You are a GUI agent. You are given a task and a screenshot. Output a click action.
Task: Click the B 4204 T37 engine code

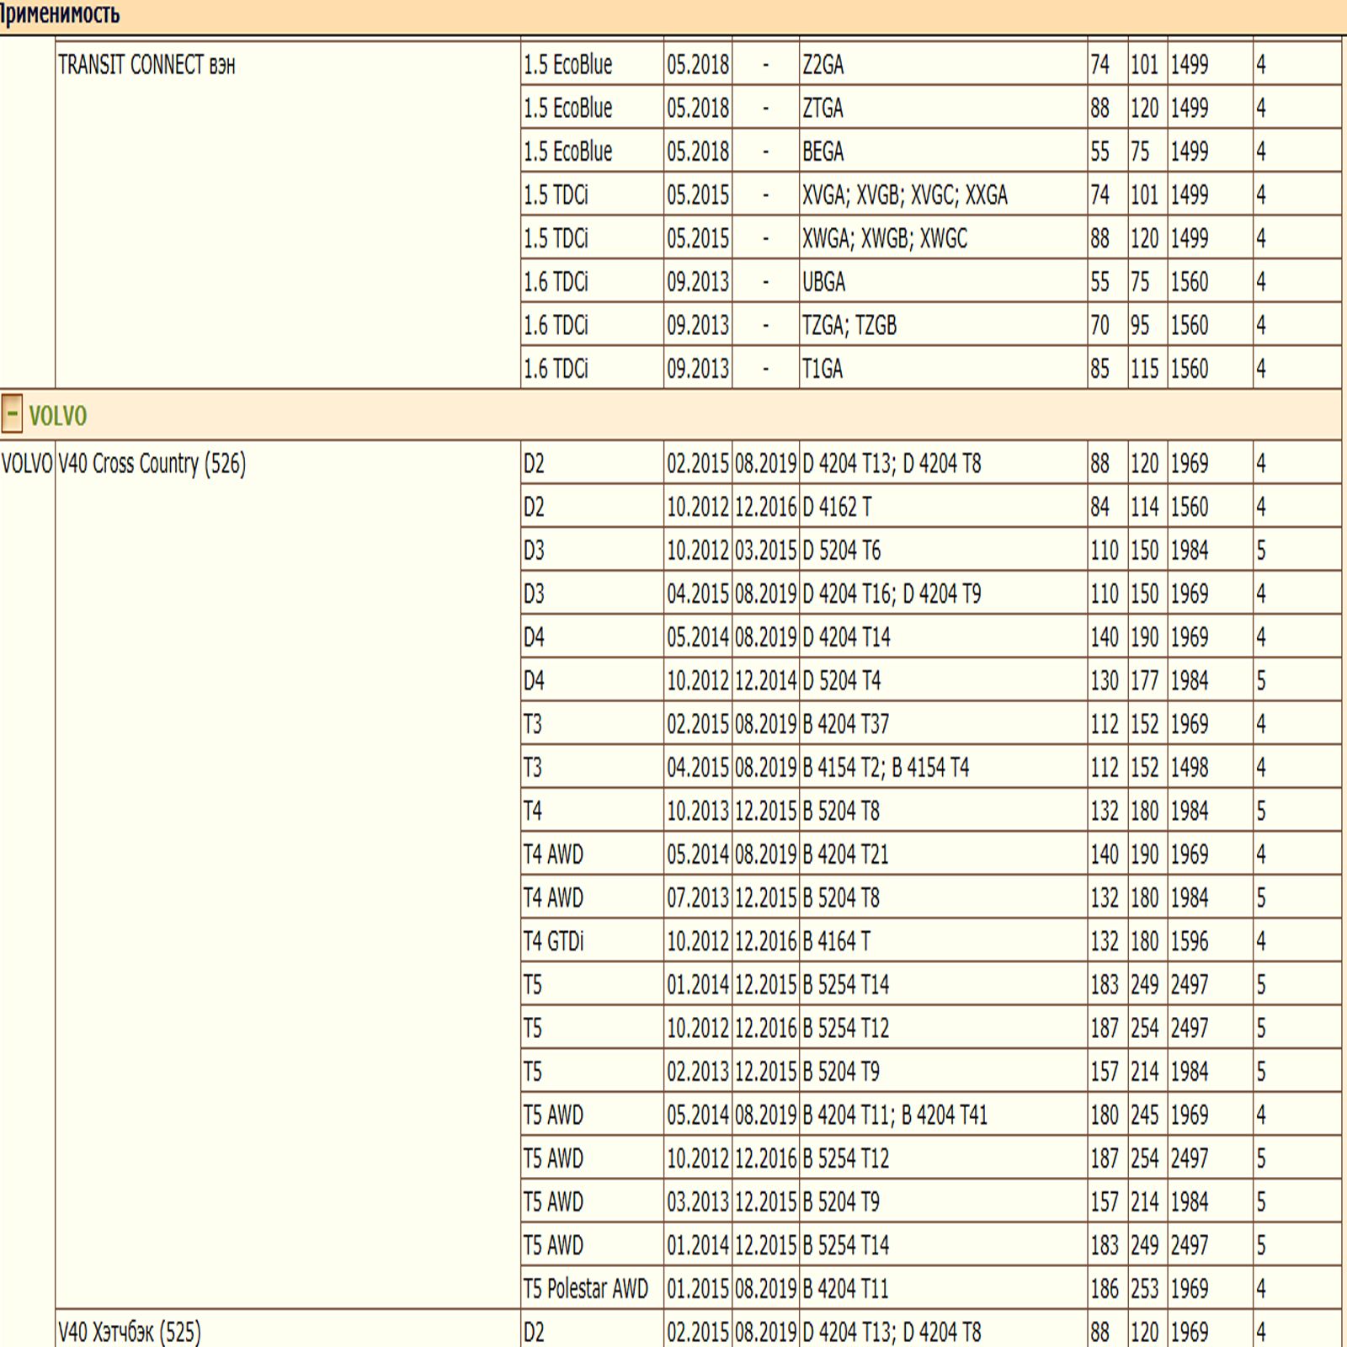(845, 724)
